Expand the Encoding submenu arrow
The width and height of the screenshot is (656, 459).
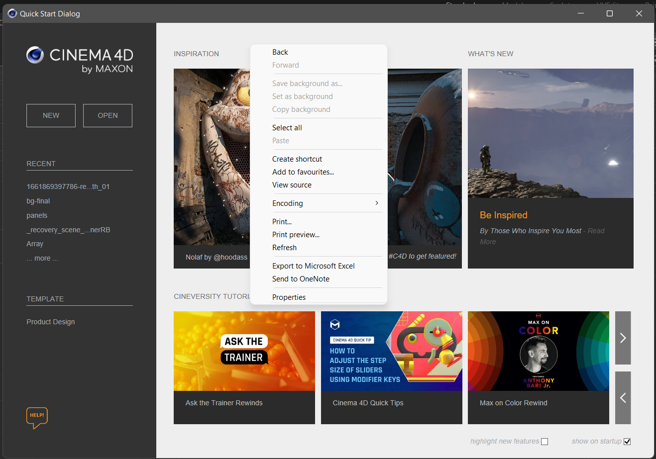point(377,203)
